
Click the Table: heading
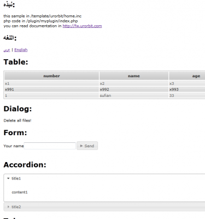click(x=16, y=62)
